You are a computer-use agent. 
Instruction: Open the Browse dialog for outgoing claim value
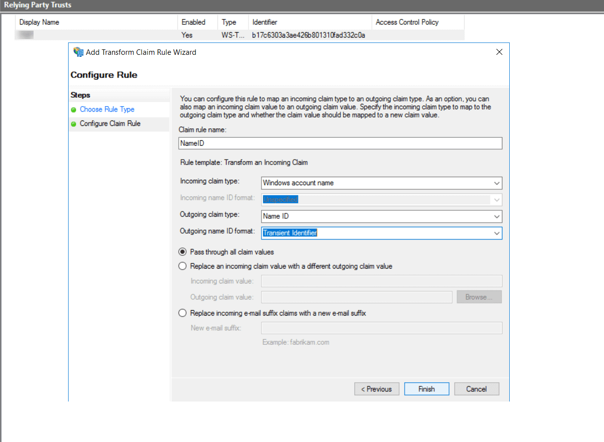pos(479,297)
